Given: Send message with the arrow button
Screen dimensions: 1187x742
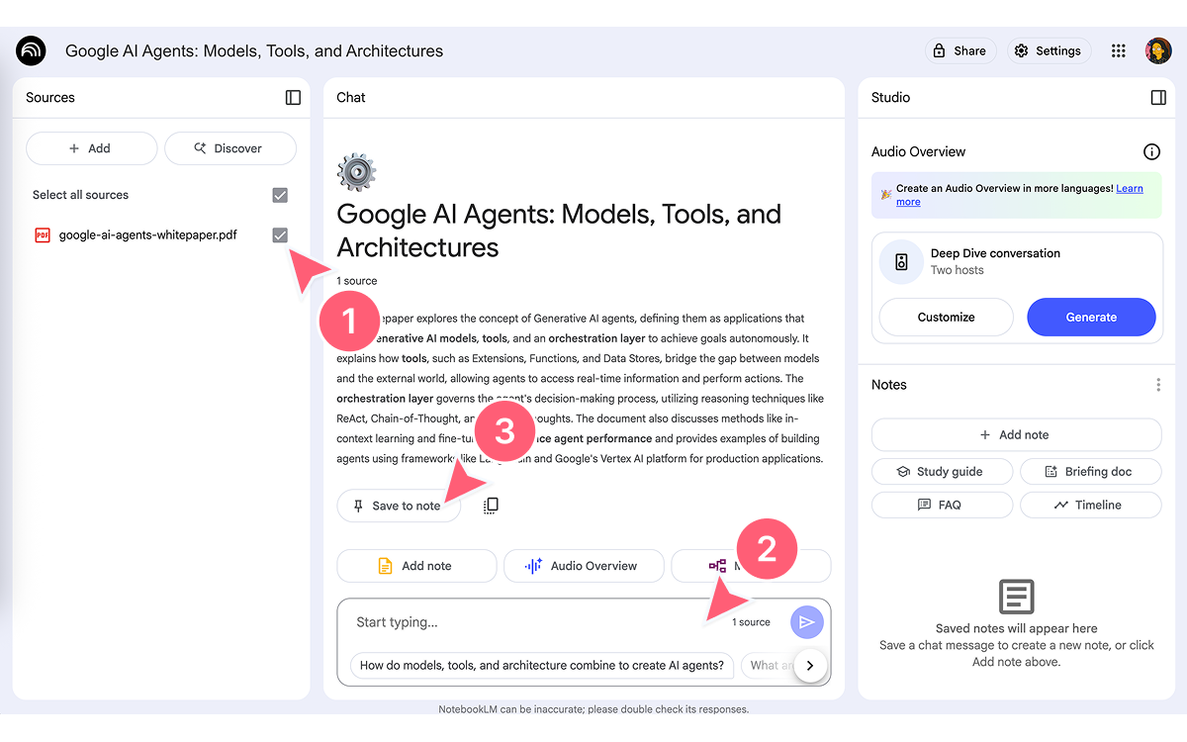Looking at the screenshot, I should (x=807, y=621).
